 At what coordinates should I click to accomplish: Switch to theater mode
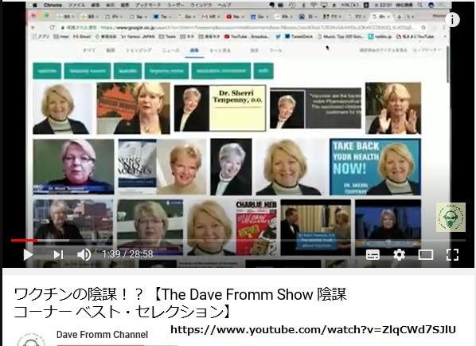click(x=426, y=255)
